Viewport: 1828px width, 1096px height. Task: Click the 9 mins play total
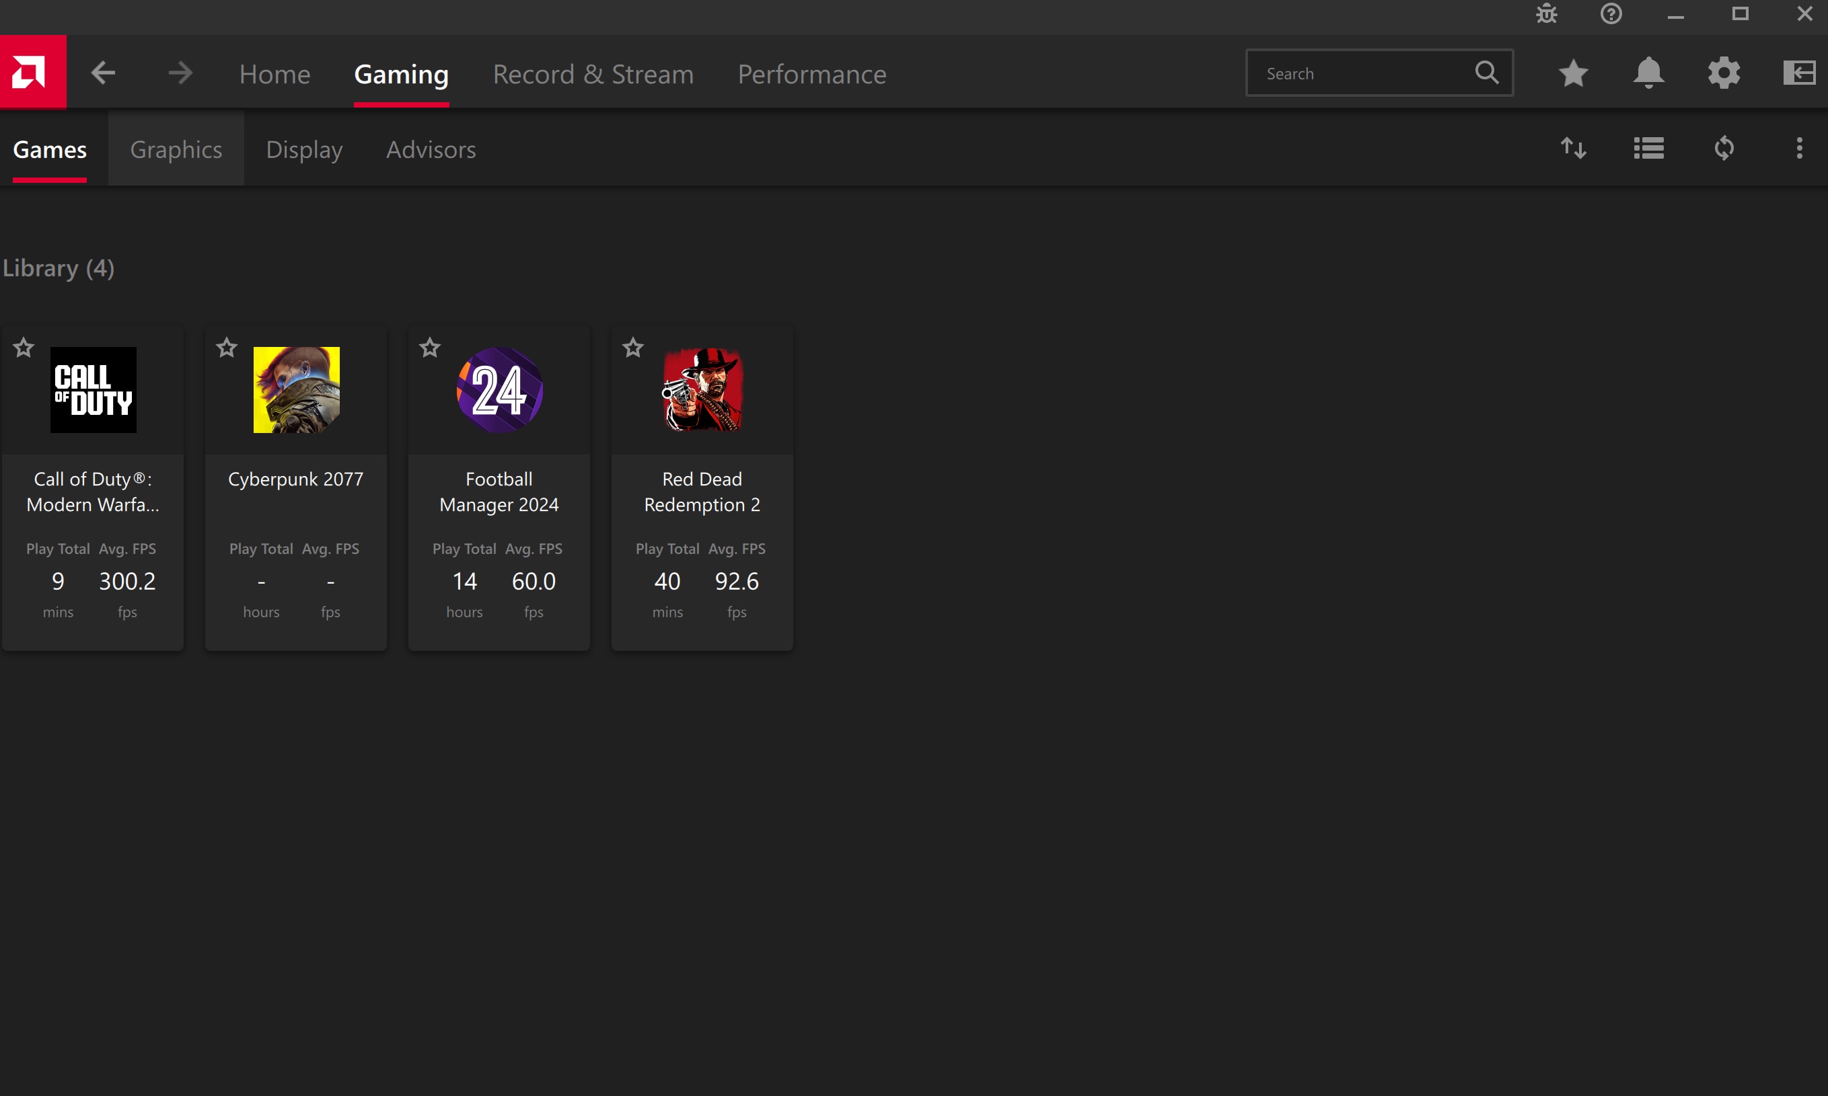58,581
